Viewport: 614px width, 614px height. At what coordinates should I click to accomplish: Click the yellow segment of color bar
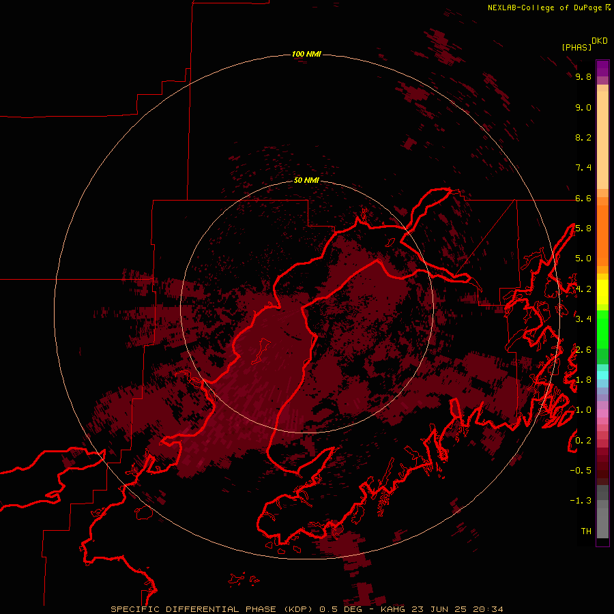(602, 292)
